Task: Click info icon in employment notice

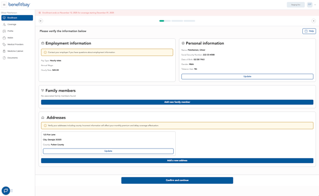Action: click(x=45, y=52)
